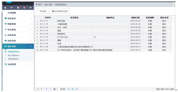
Task: Go to next page in pager
Action: [x=69, y=89]
